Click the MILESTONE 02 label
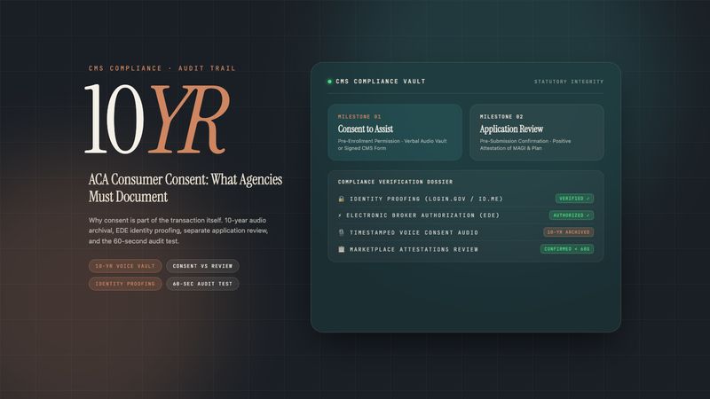 click(x=501, y=117)
